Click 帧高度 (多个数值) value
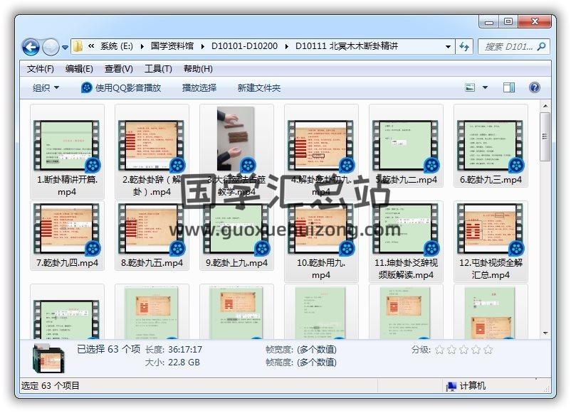571x413 pixels. 317,362
